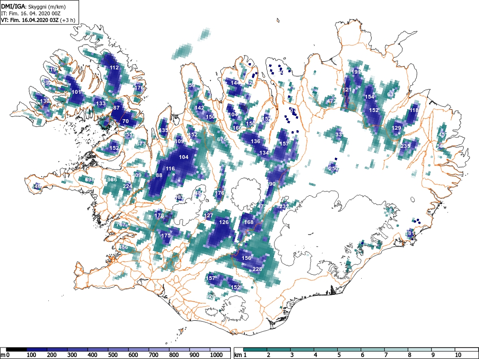Click the visibility value 116
479x359 pixels.
coord(170,168)
